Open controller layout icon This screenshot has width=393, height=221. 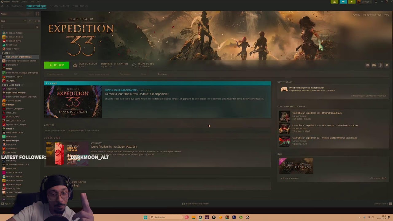[x=374, y=65]
